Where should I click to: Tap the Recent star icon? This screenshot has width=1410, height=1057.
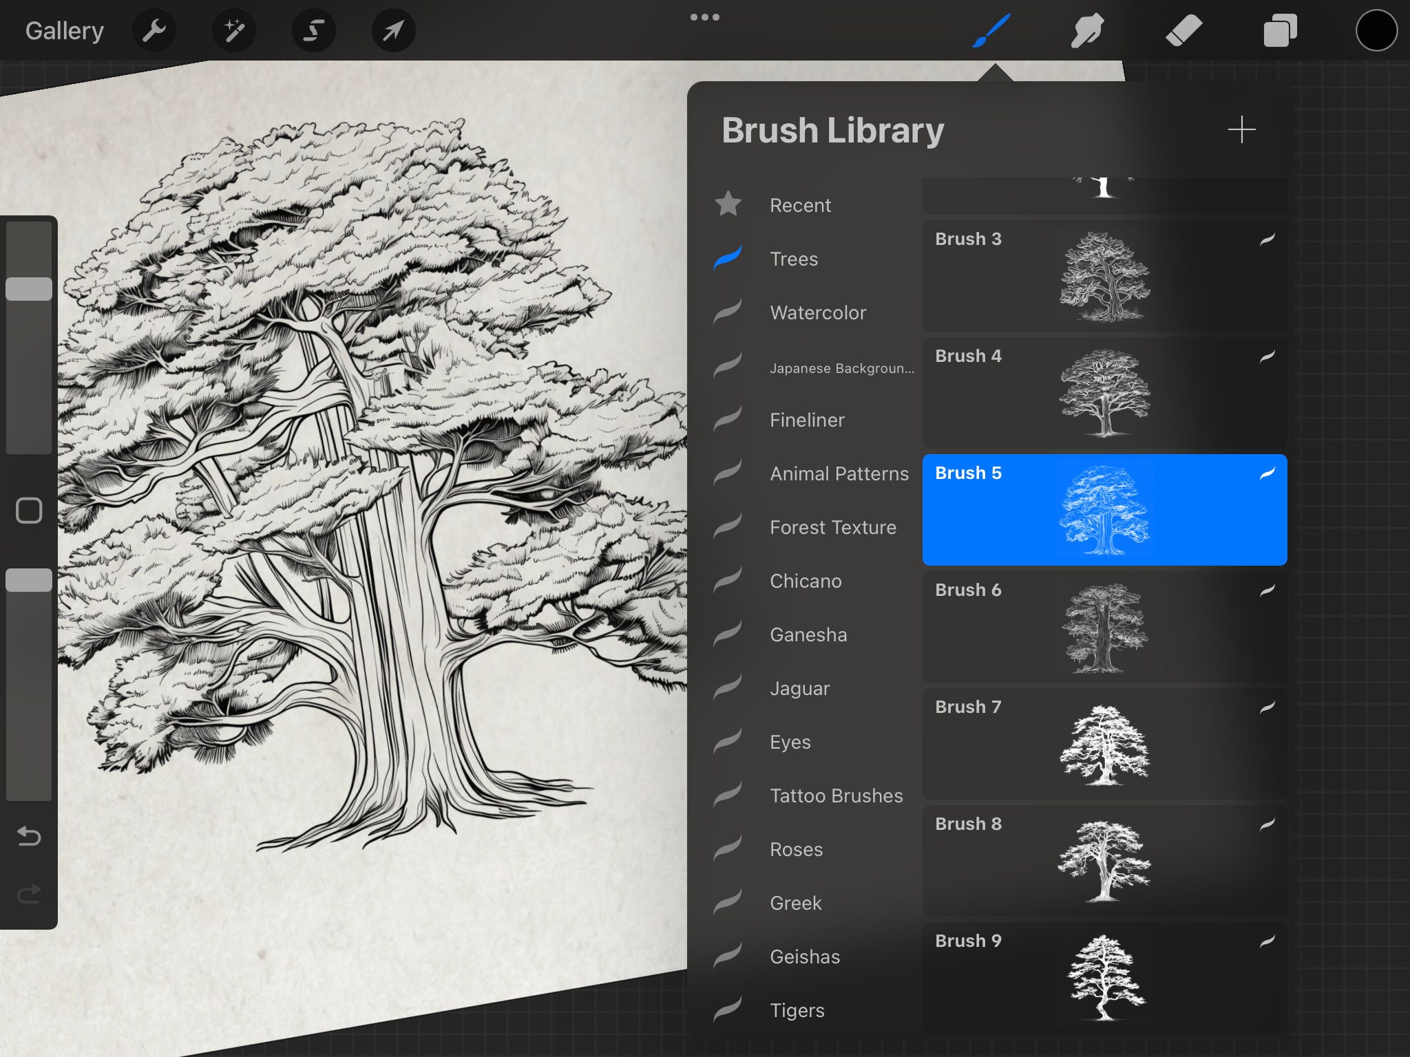(728, 204)
